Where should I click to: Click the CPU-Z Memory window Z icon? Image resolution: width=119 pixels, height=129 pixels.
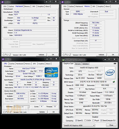pos(63,2)
